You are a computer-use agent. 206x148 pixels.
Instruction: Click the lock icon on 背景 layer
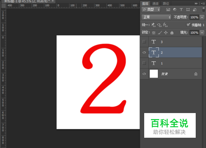[196, 74]
